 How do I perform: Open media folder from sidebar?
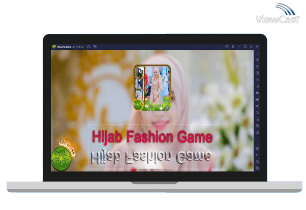(257, 113)
